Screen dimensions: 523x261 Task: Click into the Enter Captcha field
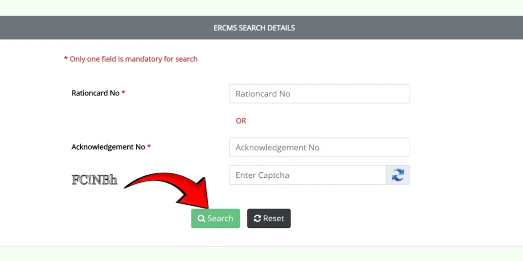pyautogui.click(x=307, y=175)
